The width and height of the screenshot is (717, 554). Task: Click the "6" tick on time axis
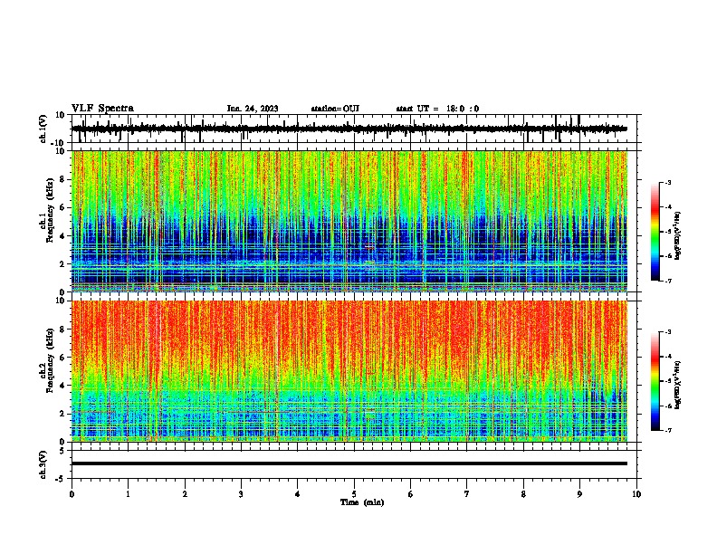(411, 494)
